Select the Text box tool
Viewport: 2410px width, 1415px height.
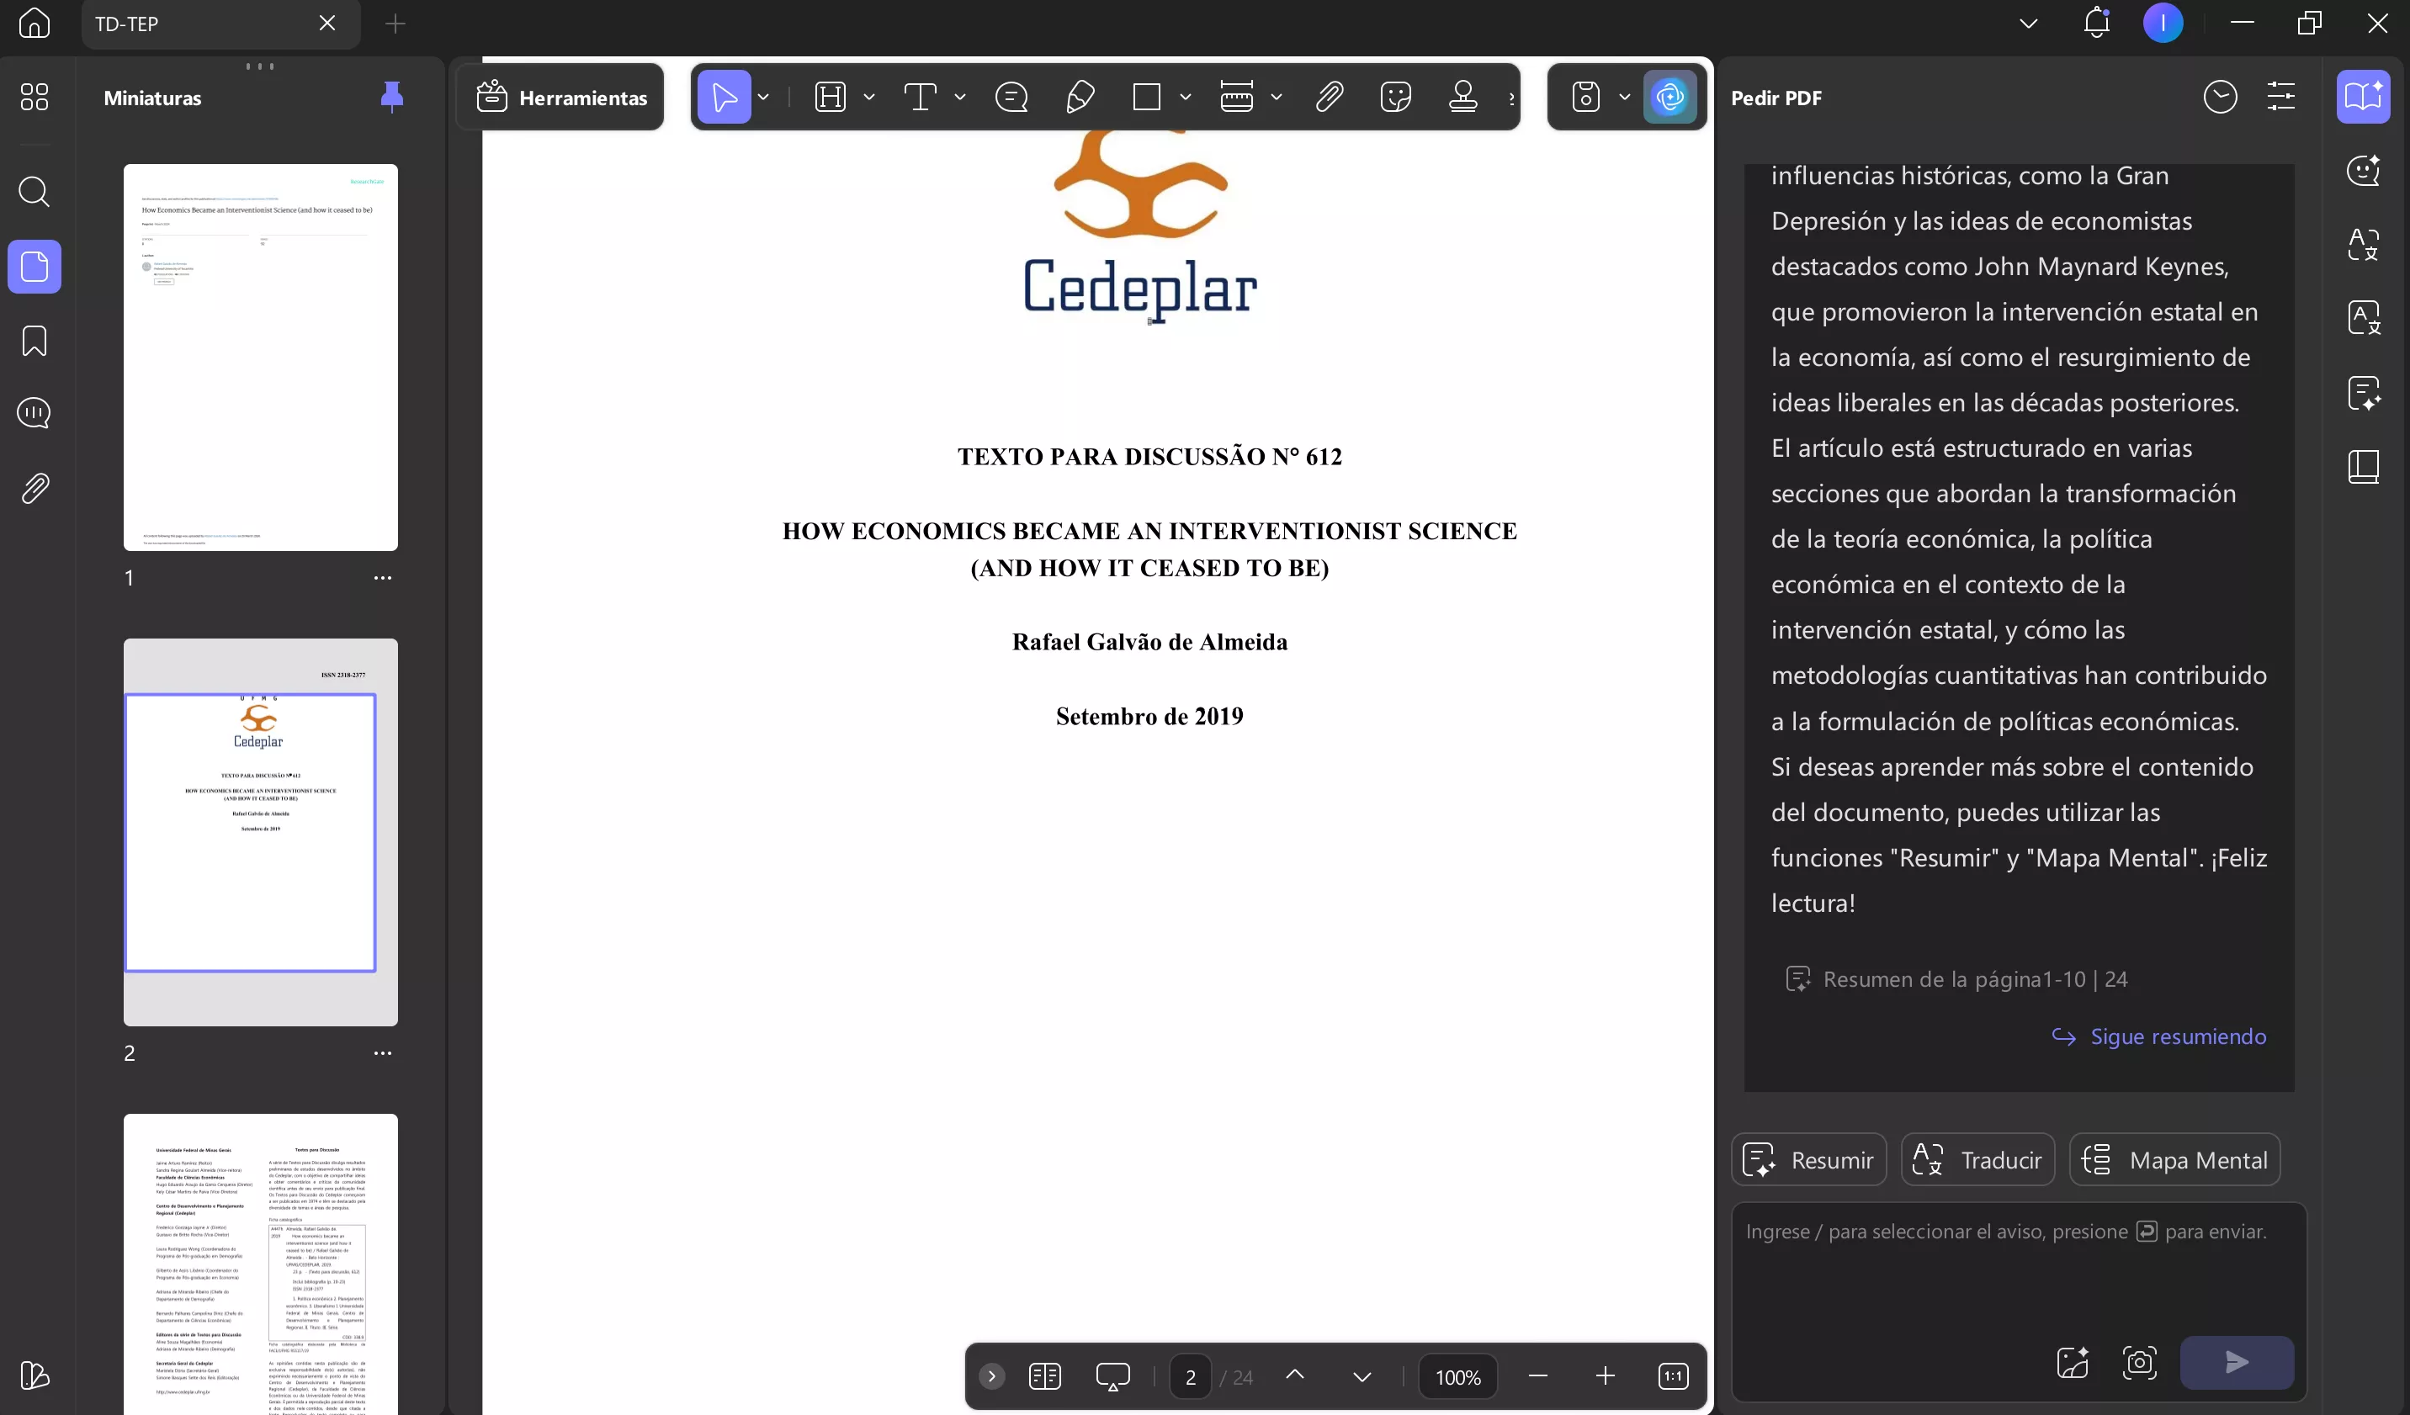pos(920,97)
